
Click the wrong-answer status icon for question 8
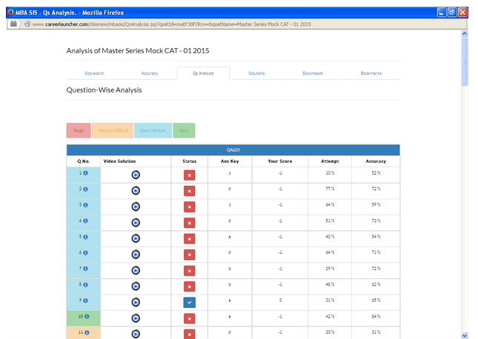(189, 286)
